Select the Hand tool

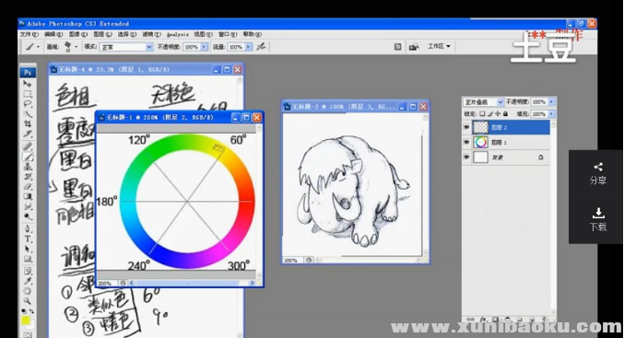tap(28, 291)
